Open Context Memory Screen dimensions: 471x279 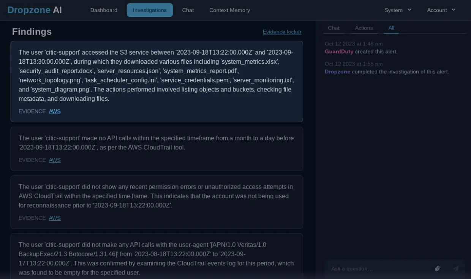click(x=229, y=10)
